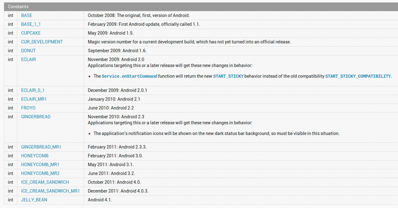Select the 'Magic version number' description text
398x208 pixels.
pos(189,42)
